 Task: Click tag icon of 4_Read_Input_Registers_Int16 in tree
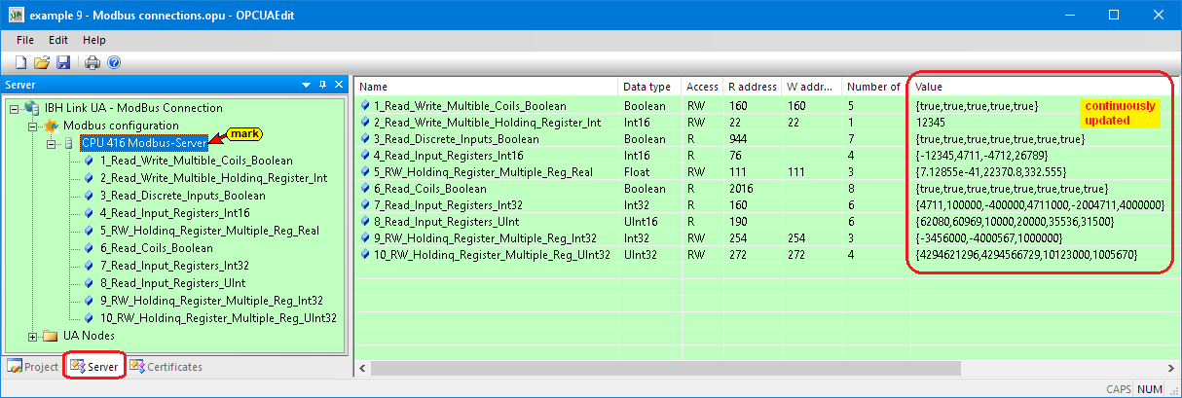pyautogui.click(x=89, y=213)
